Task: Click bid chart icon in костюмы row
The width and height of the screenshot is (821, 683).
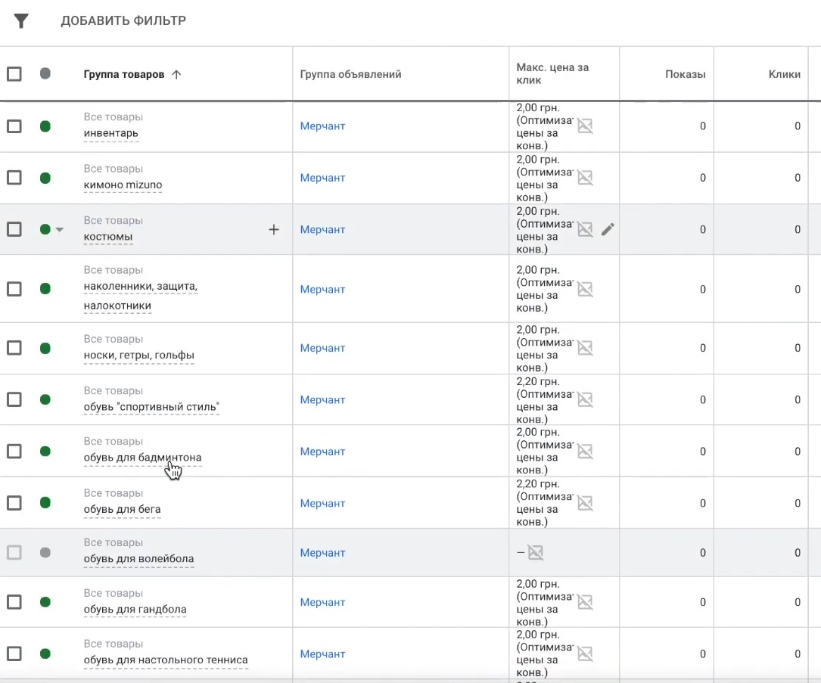Action: coord(585,229)
